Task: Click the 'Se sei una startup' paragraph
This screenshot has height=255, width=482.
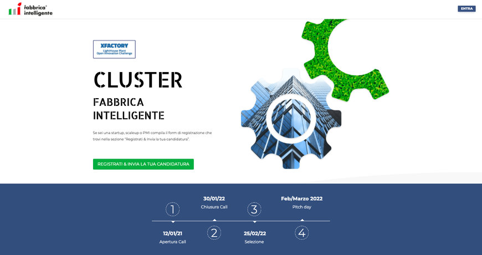Action: coord(152,136)
